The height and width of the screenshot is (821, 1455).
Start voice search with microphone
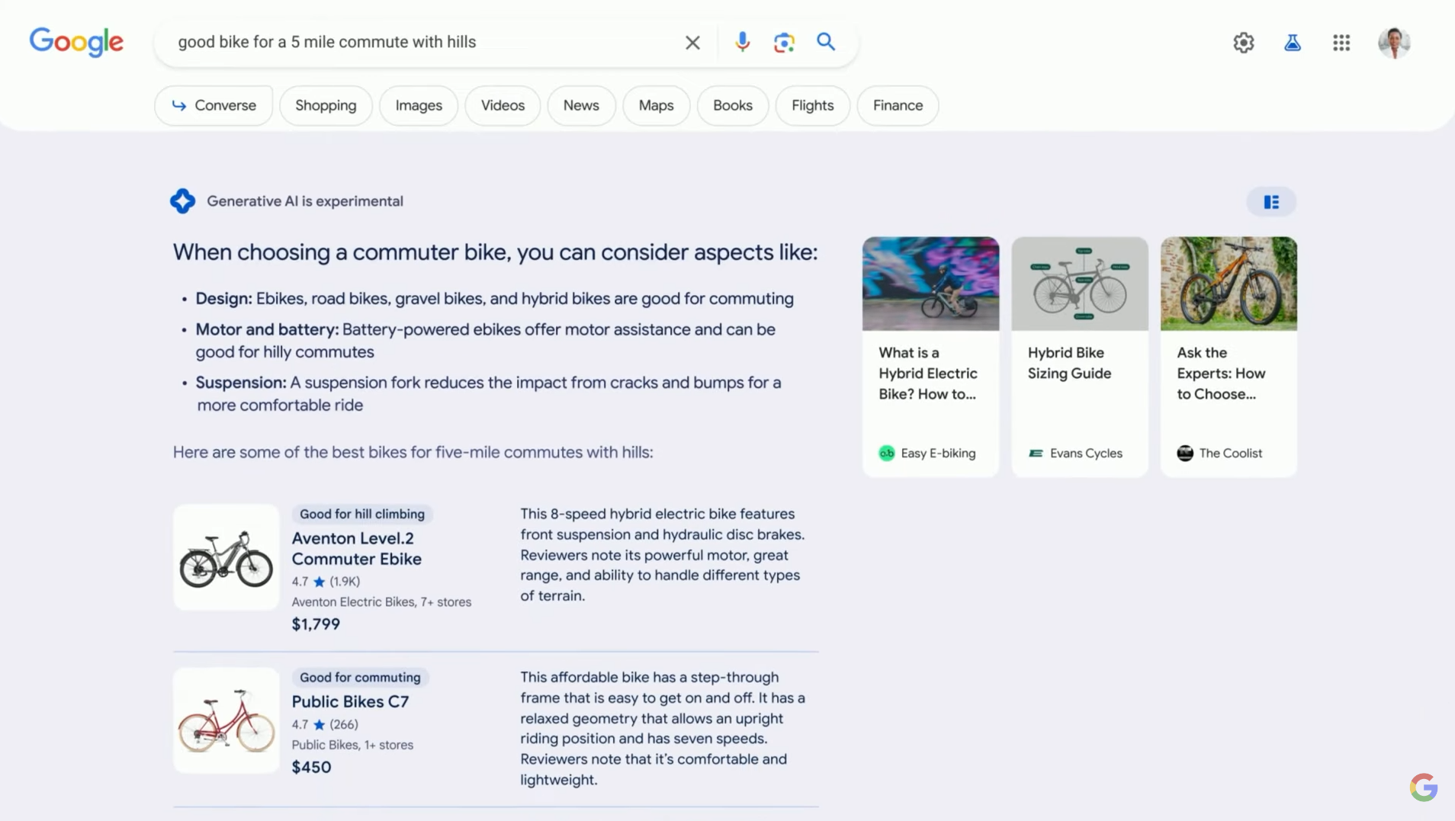[742, 42]
